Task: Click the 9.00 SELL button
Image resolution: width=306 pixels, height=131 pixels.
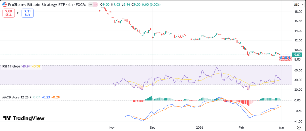Action: click(x=8, y=13)
